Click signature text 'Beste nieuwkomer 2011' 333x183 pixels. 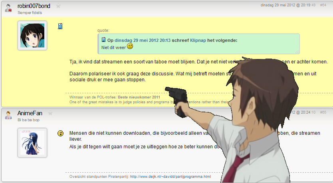[x=139, y=97]
